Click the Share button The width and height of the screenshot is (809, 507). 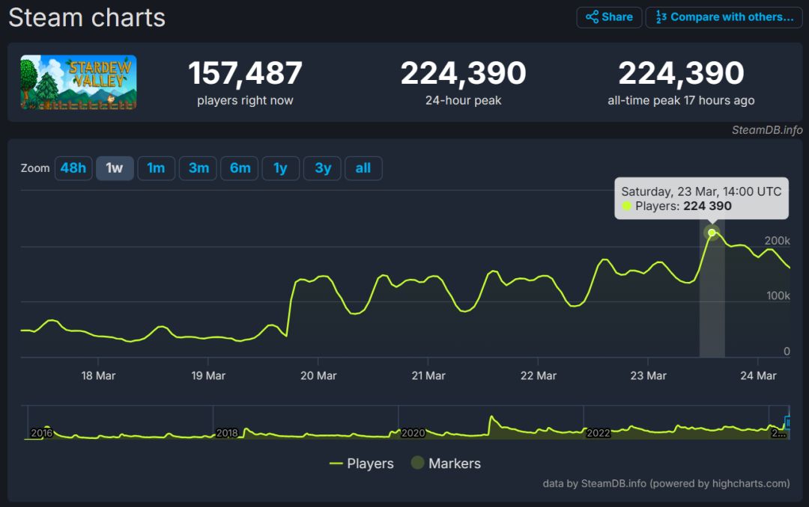click(609, 17)
